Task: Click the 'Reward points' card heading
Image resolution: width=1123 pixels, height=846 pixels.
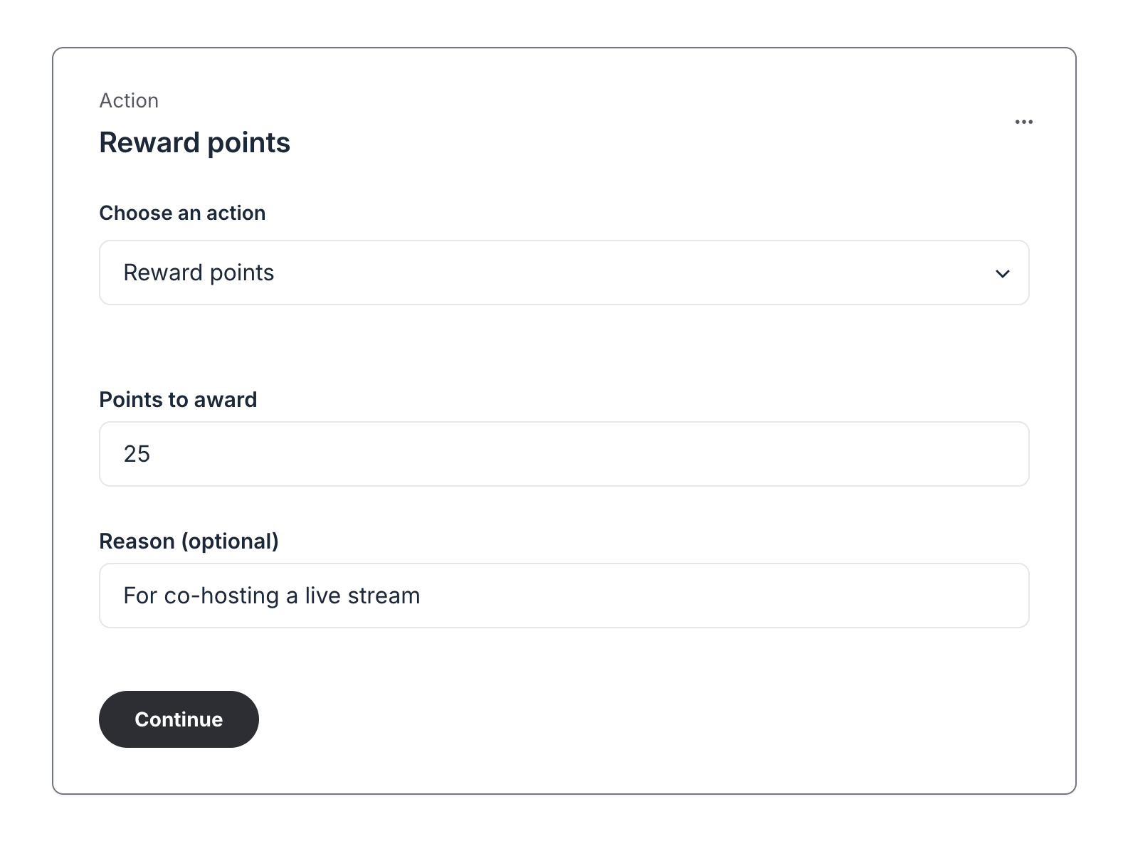Action: click(194, 143)
